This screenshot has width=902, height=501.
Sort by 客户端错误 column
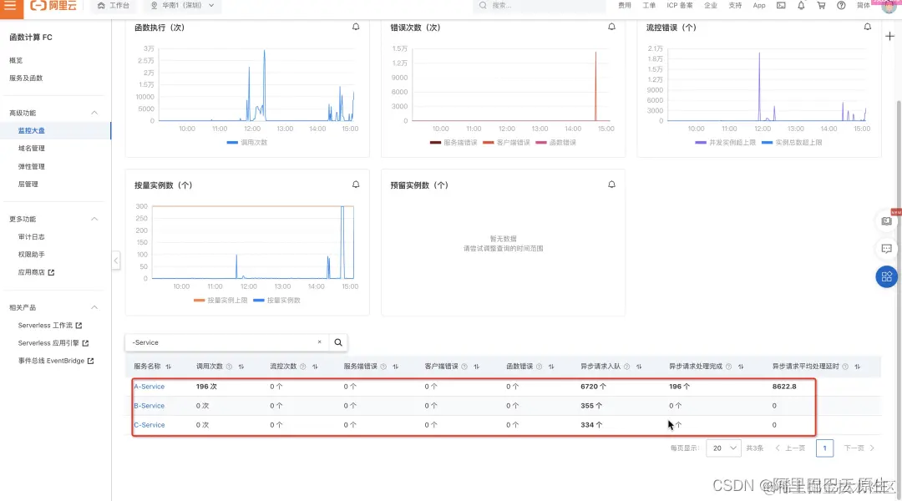(x=476, y=367)
